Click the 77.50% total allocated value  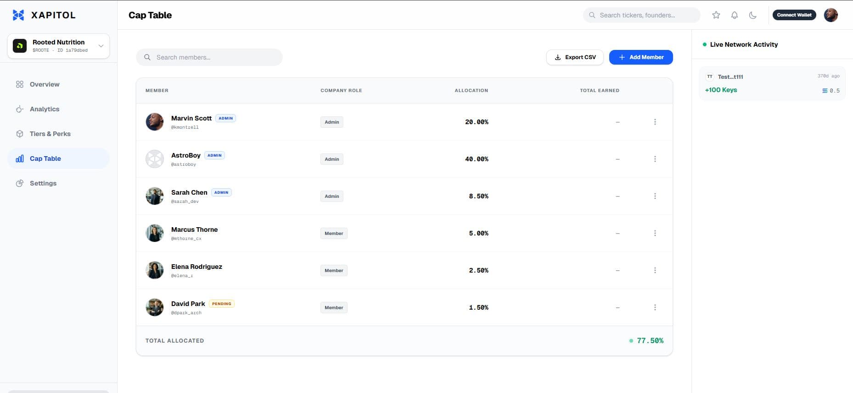(x=650, y=341)
